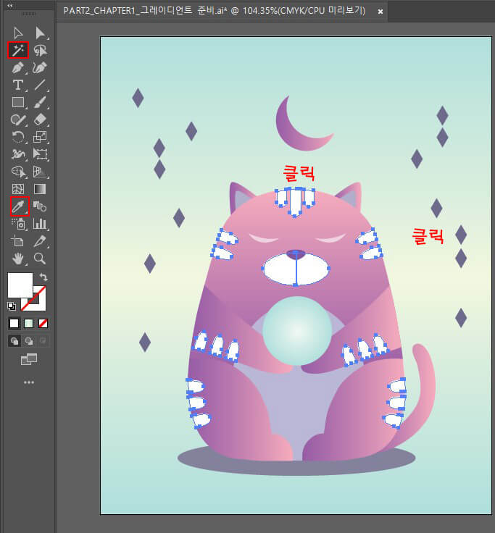
Task: Select the Selection tool (black arrow outline)
Action: [x=18, y=33]
